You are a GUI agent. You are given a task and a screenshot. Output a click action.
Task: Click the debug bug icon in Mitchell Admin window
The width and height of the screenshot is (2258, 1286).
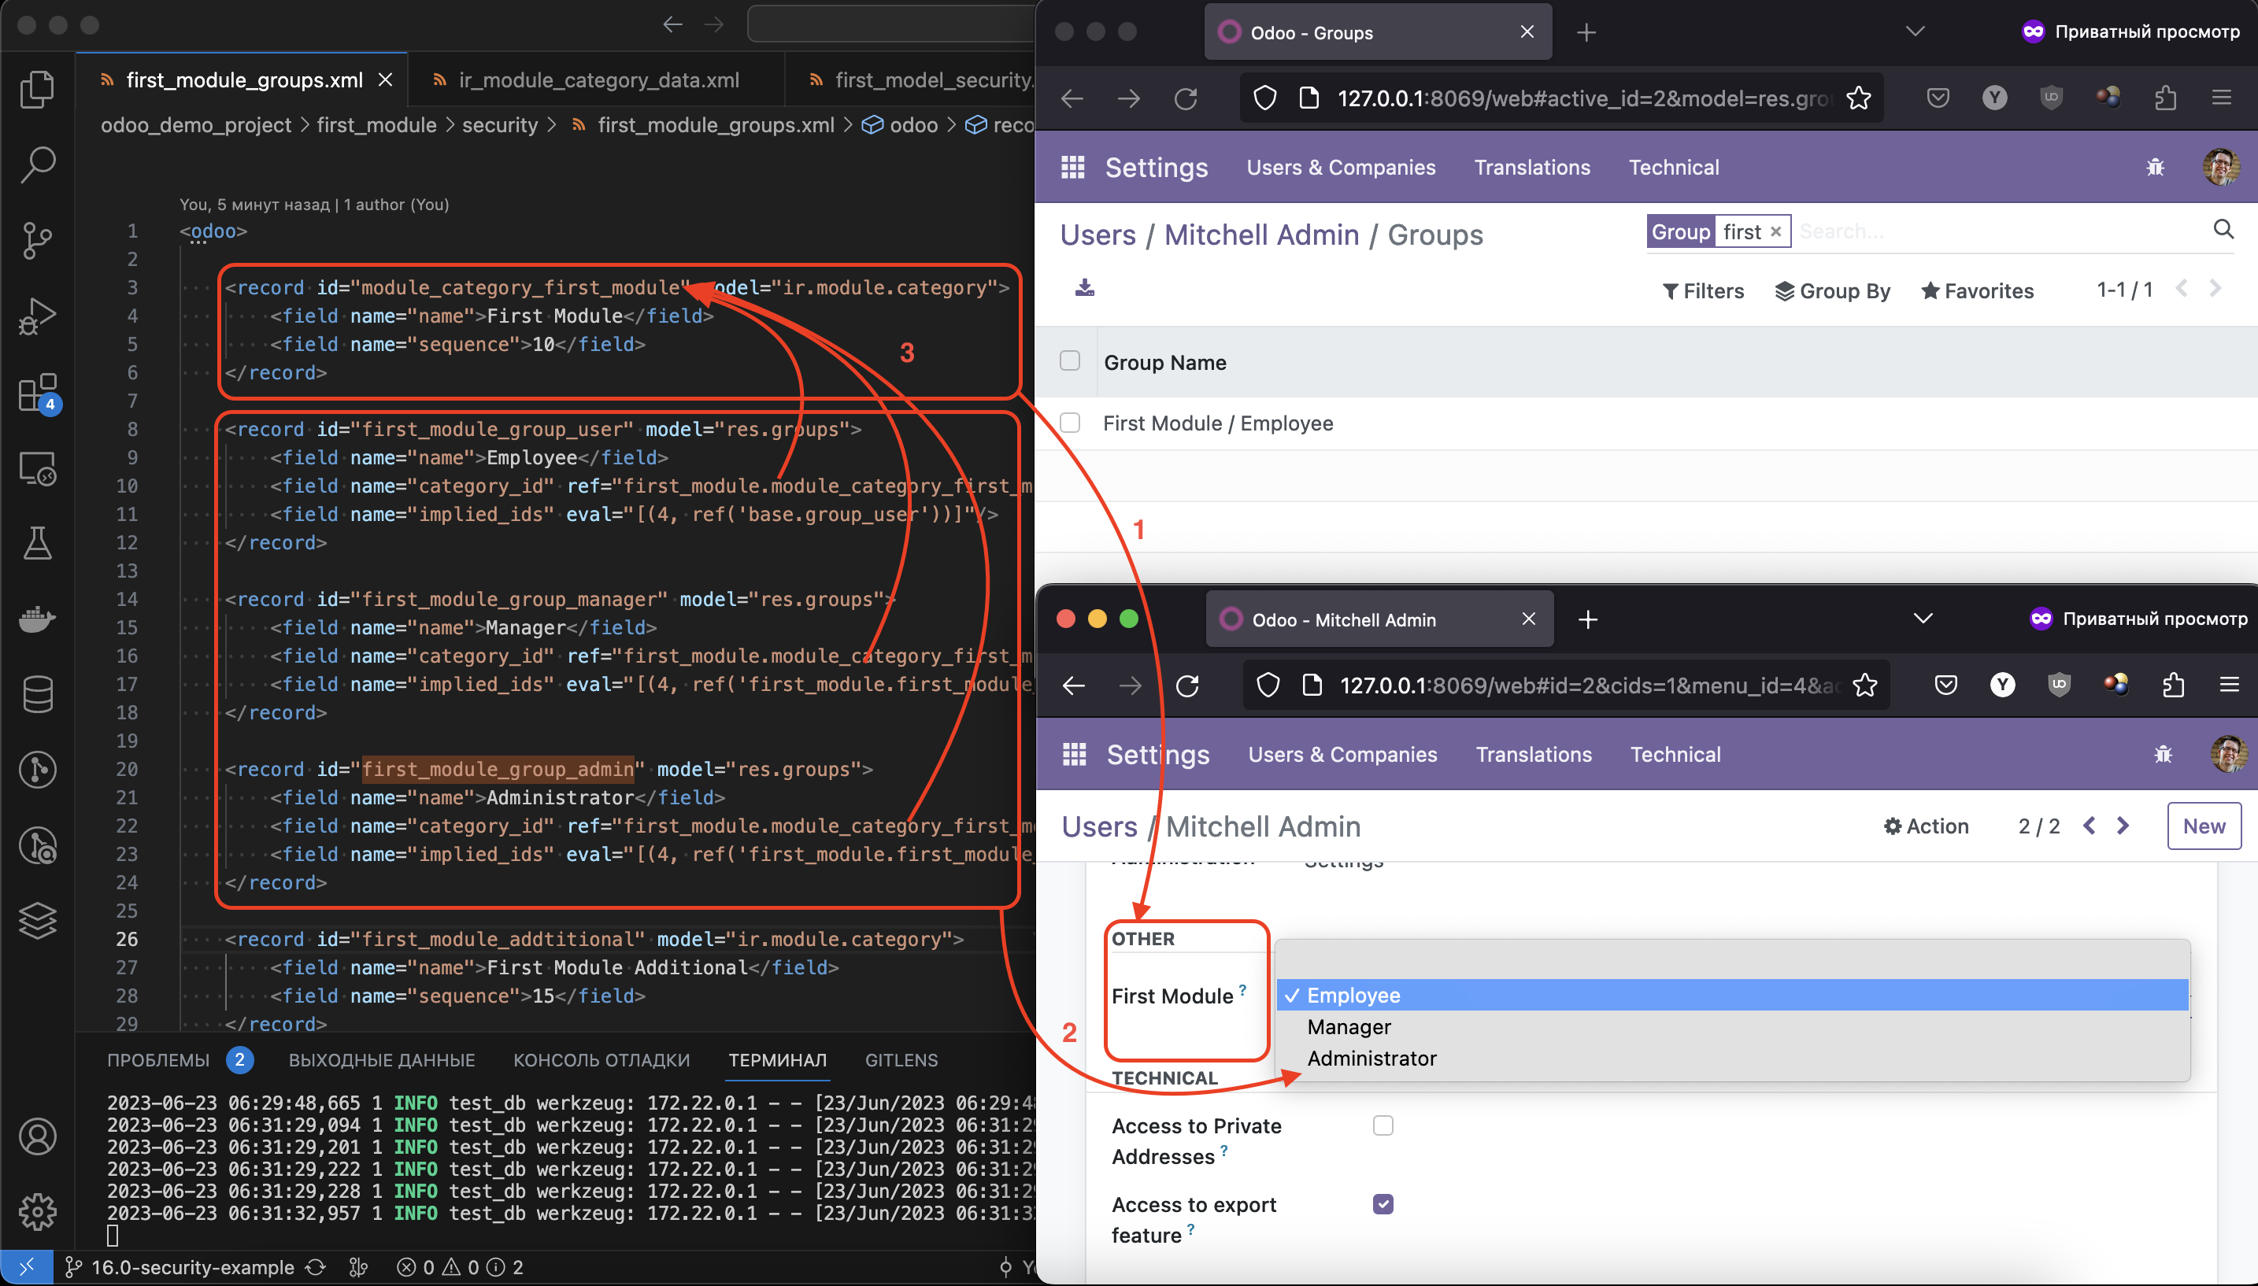(x=2163, y=754)
